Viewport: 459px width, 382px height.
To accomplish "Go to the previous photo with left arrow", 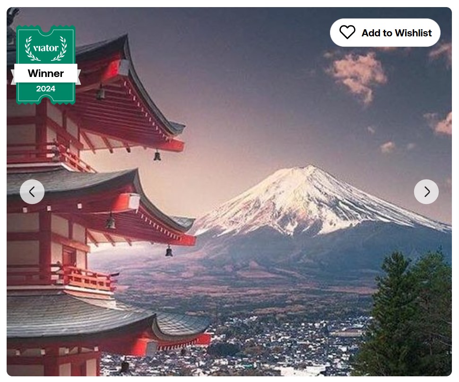I will [x=32, y=192].
